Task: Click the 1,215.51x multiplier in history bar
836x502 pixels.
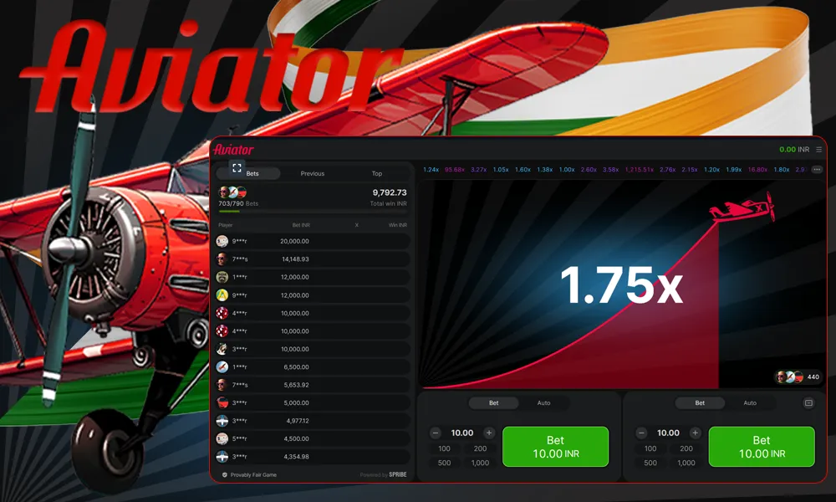Action: point(639,170)
